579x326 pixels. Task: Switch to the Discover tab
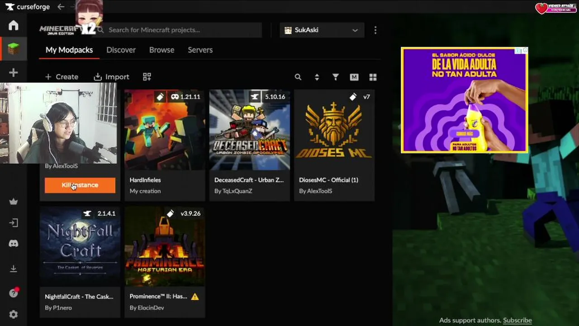coord(121,50)
